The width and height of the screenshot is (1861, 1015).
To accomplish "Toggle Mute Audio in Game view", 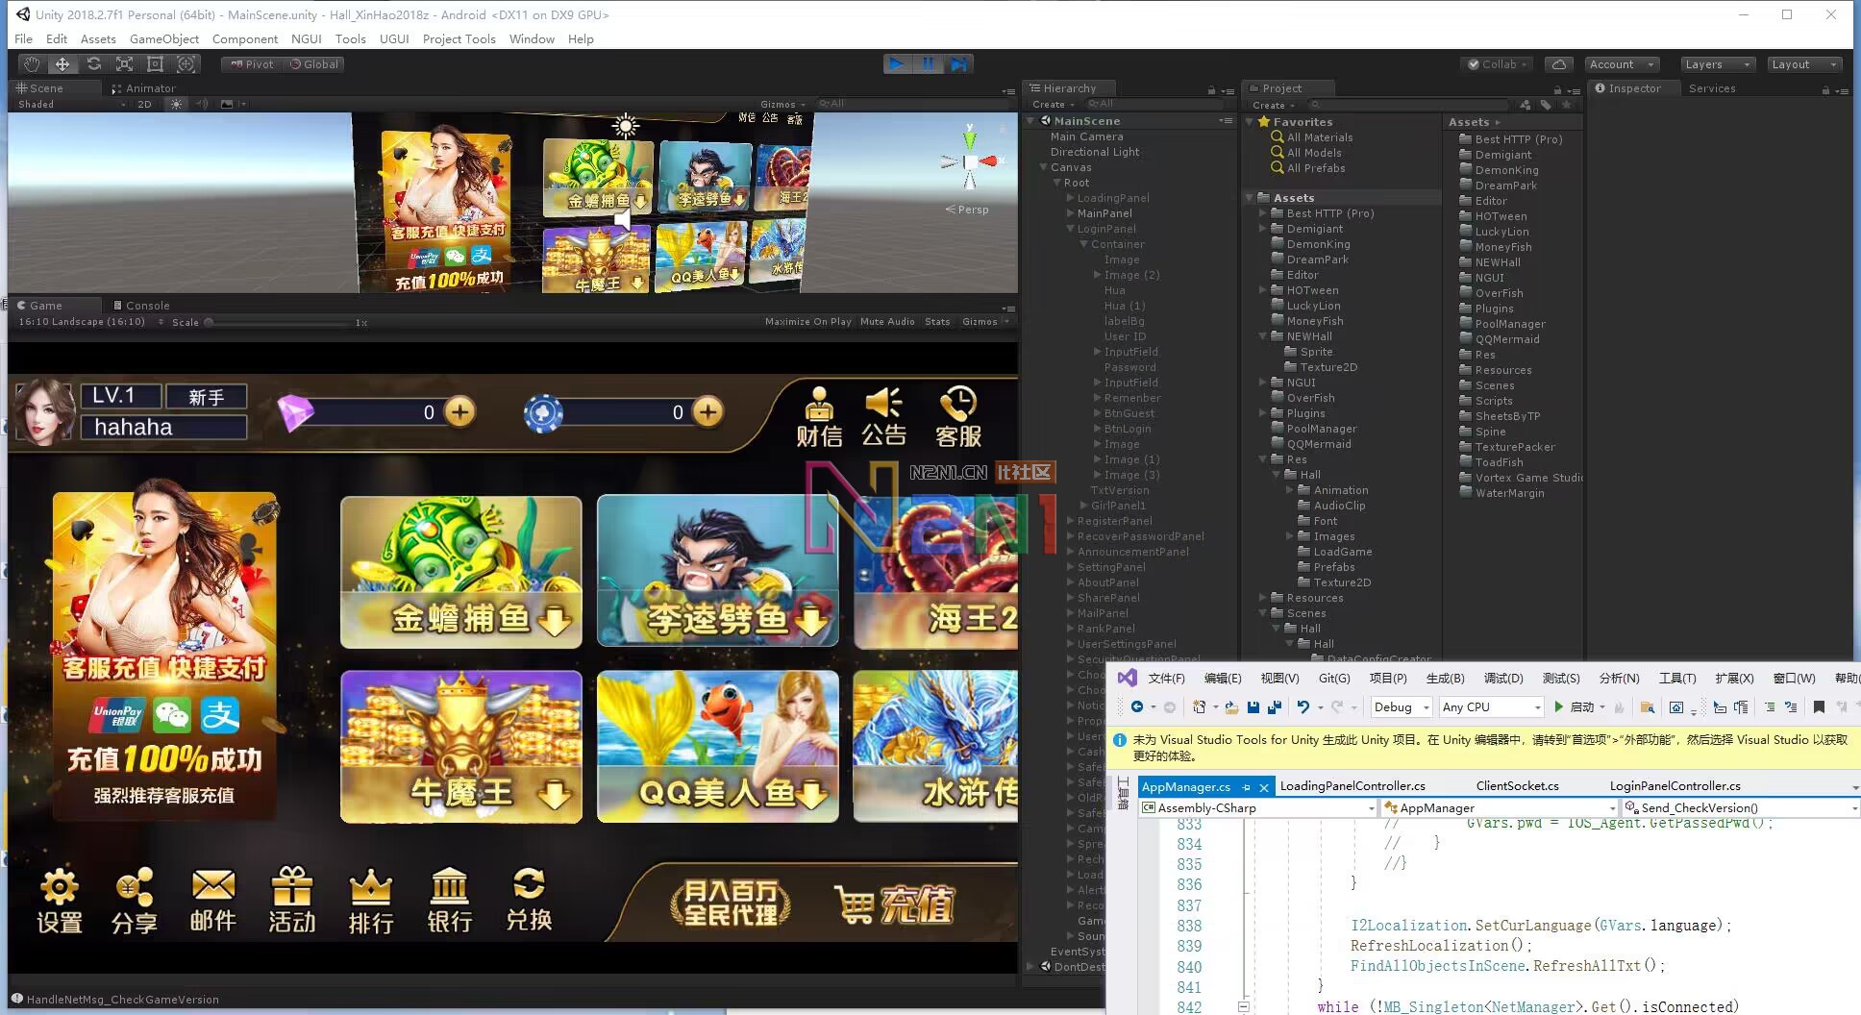I will (887, 322).
